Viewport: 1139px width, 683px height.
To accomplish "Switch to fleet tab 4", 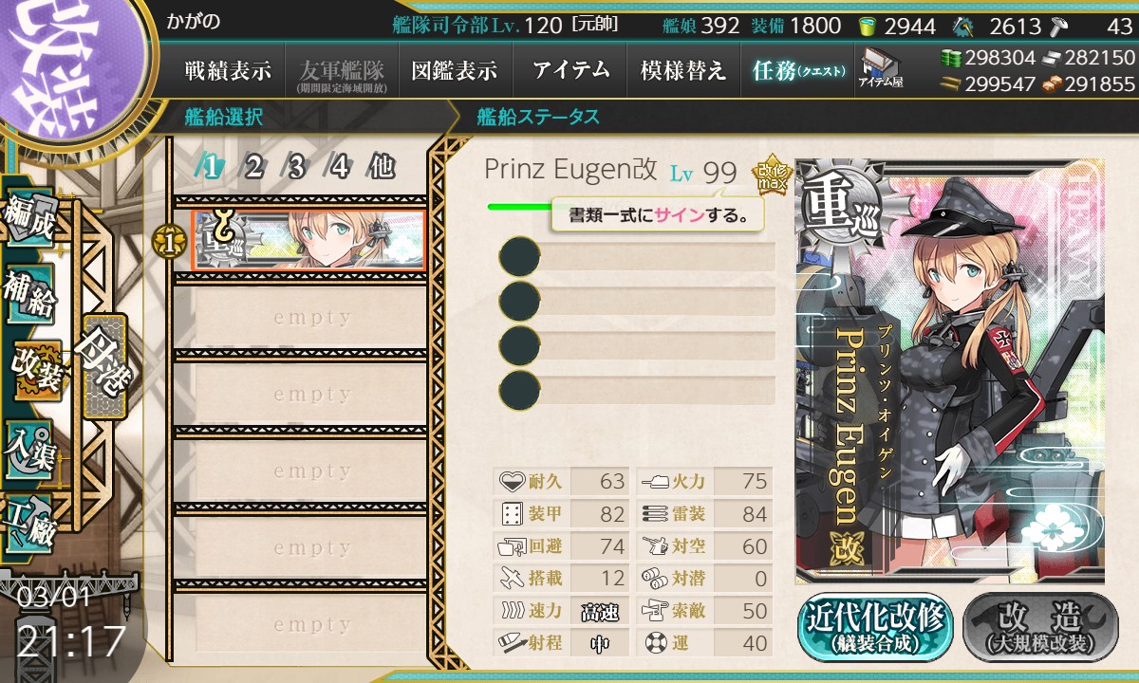I will (x=339, y=168).
